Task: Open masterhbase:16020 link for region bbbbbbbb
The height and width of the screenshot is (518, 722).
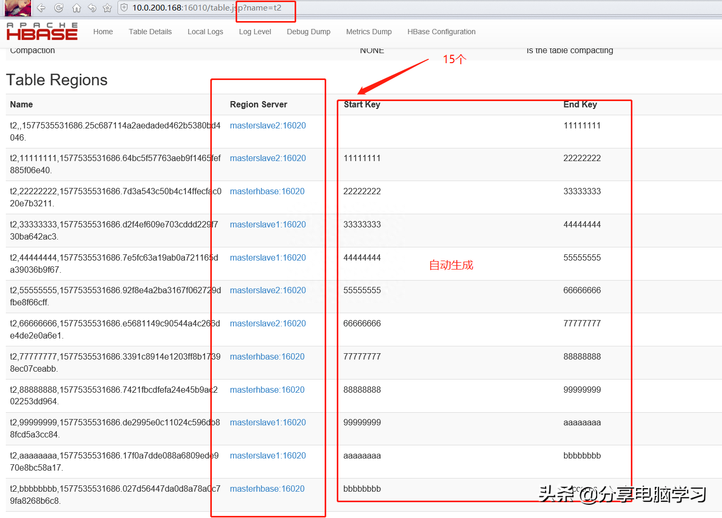Action: click(267, 489)
